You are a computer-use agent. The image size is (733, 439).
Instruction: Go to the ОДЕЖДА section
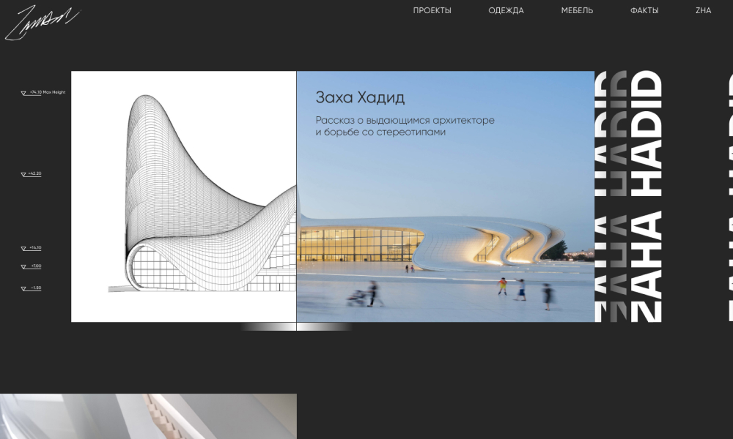(506, 11)
